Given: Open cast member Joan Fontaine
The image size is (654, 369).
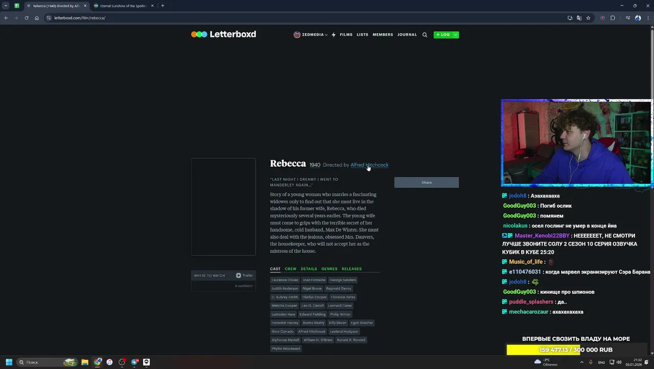Looking at the screenshot, I should [x=314, y=280].
